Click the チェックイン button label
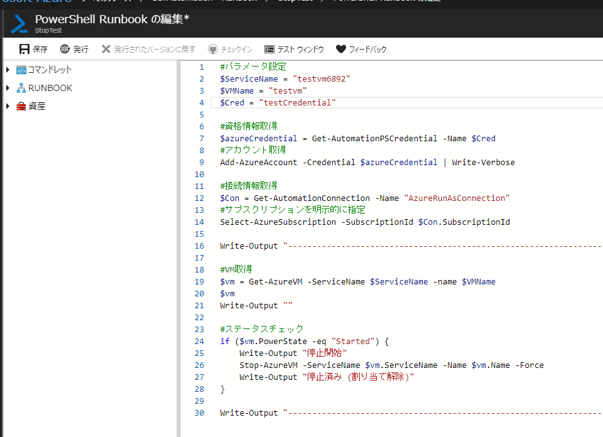 (237, 49)
